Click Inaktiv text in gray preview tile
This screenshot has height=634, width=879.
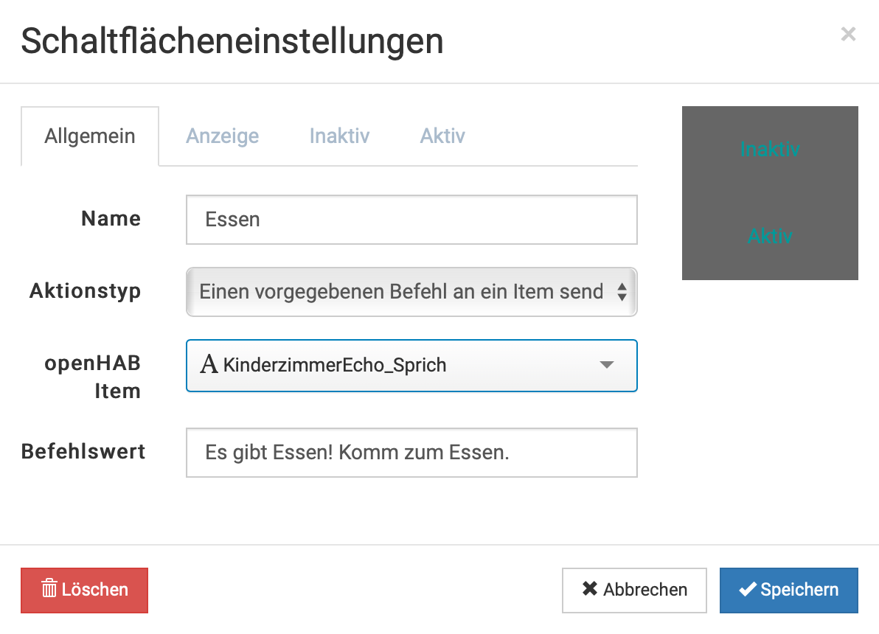770,149
